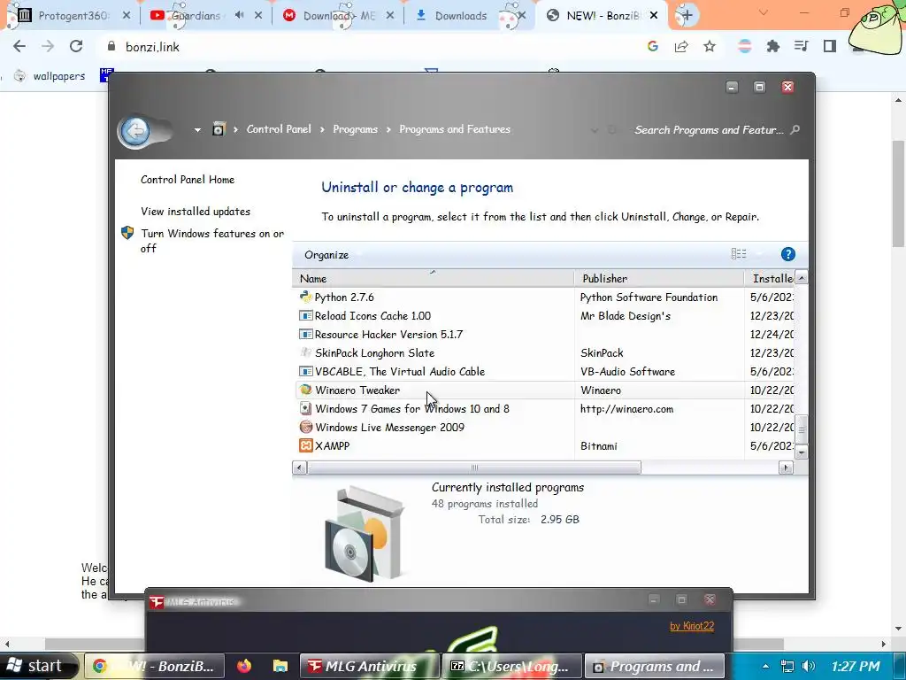Click the Mr Blade Design's publisher cell
Viewport: 906px width, 680px height.
pyautogui.click(x=626, y=316)
